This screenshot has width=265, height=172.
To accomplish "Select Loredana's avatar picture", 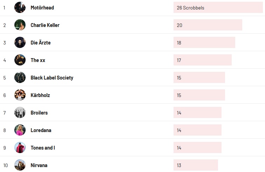I will (x=20, y=130).
